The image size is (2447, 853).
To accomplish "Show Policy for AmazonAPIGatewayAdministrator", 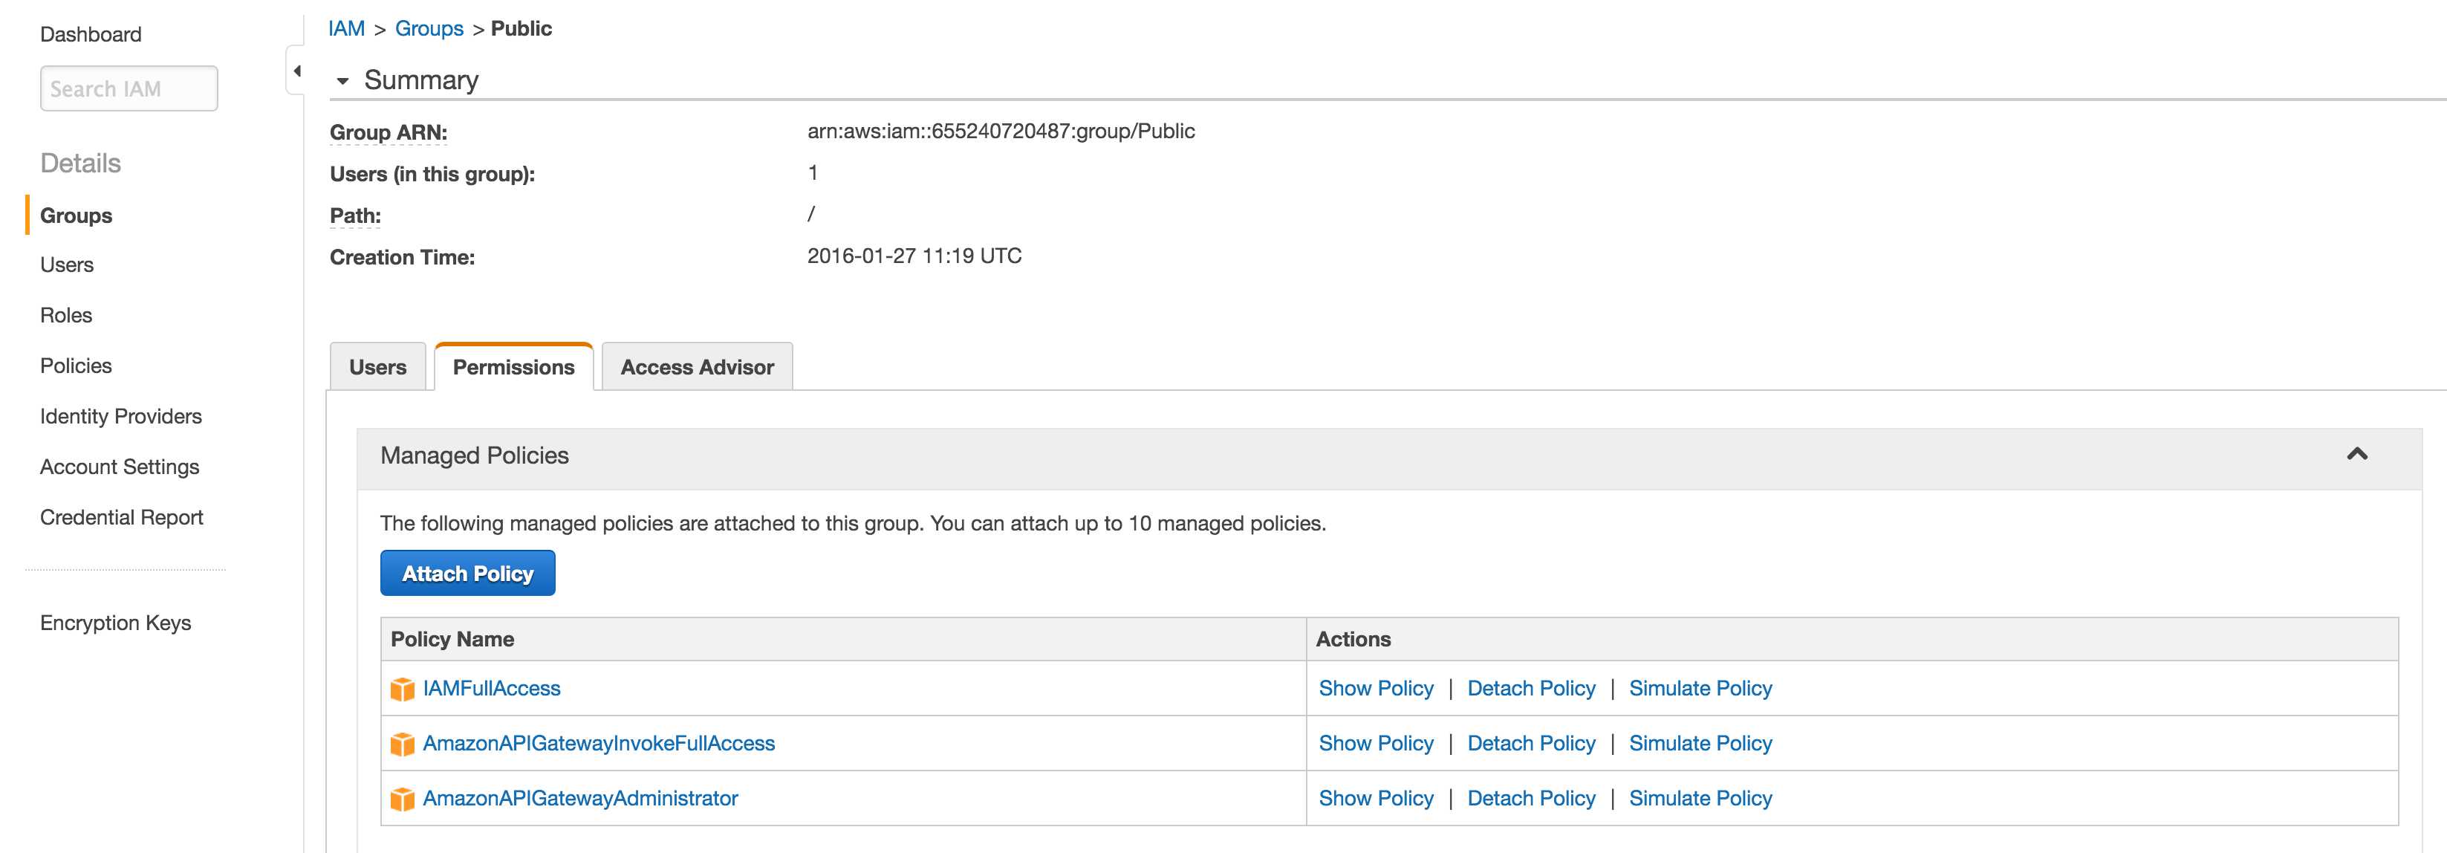I will pos(1376,798).
